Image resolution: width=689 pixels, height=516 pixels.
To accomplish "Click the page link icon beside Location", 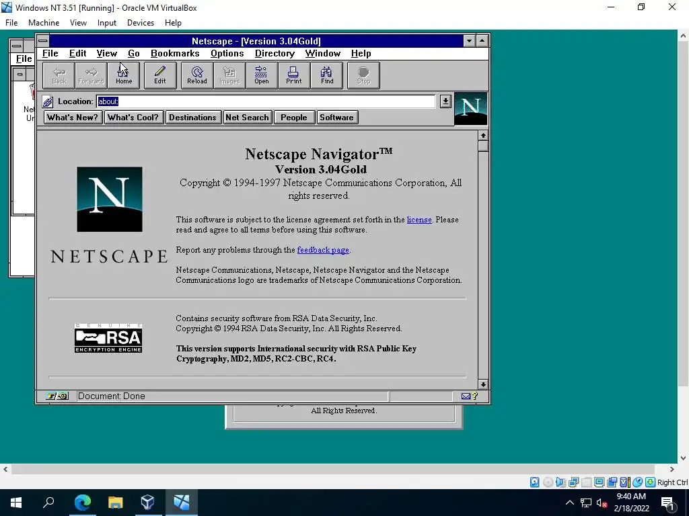I will [48, 102].
